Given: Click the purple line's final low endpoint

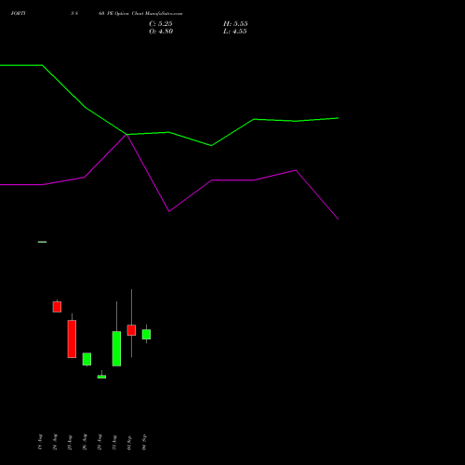Looking at the screenshot, I should click(x=338, y=219).
